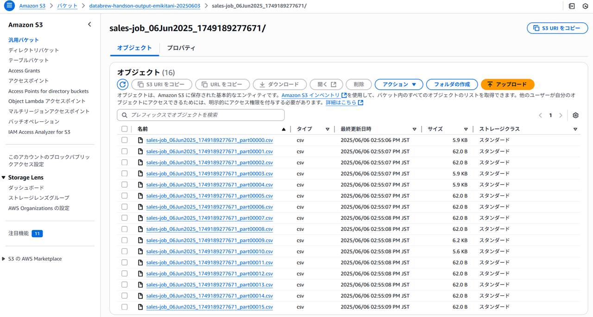Click the search magnifier icon in prefix box

[x=125, y=115]
